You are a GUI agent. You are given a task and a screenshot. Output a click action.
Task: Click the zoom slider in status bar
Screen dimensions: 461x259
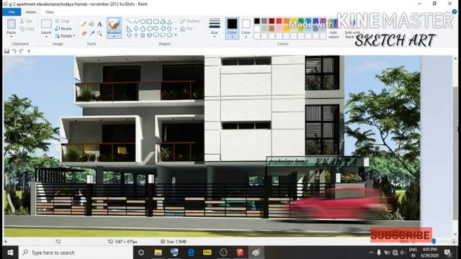click(x=434, y=242)
